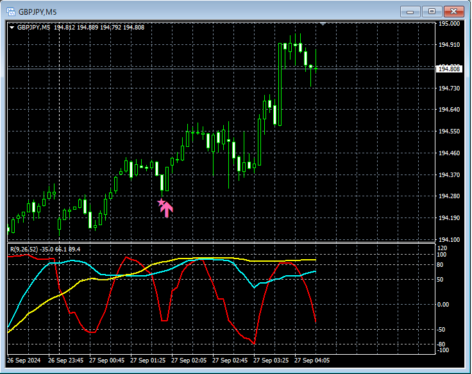Screen dimensions: 472x374
Task: Click the 194.910 price scale label
Action: pos(449,45)
